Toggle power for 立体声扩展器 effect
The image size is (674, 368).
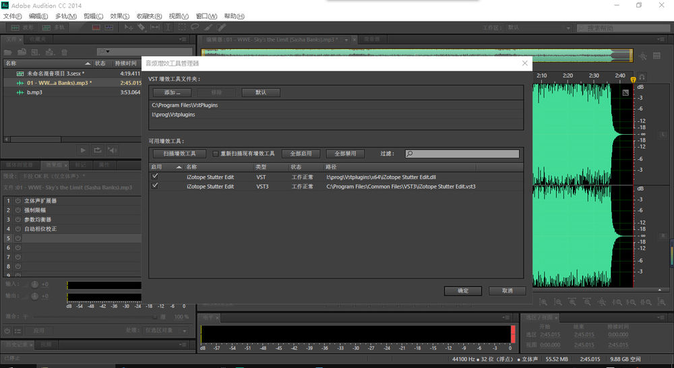pyautogui.click(x=18, y=201)
